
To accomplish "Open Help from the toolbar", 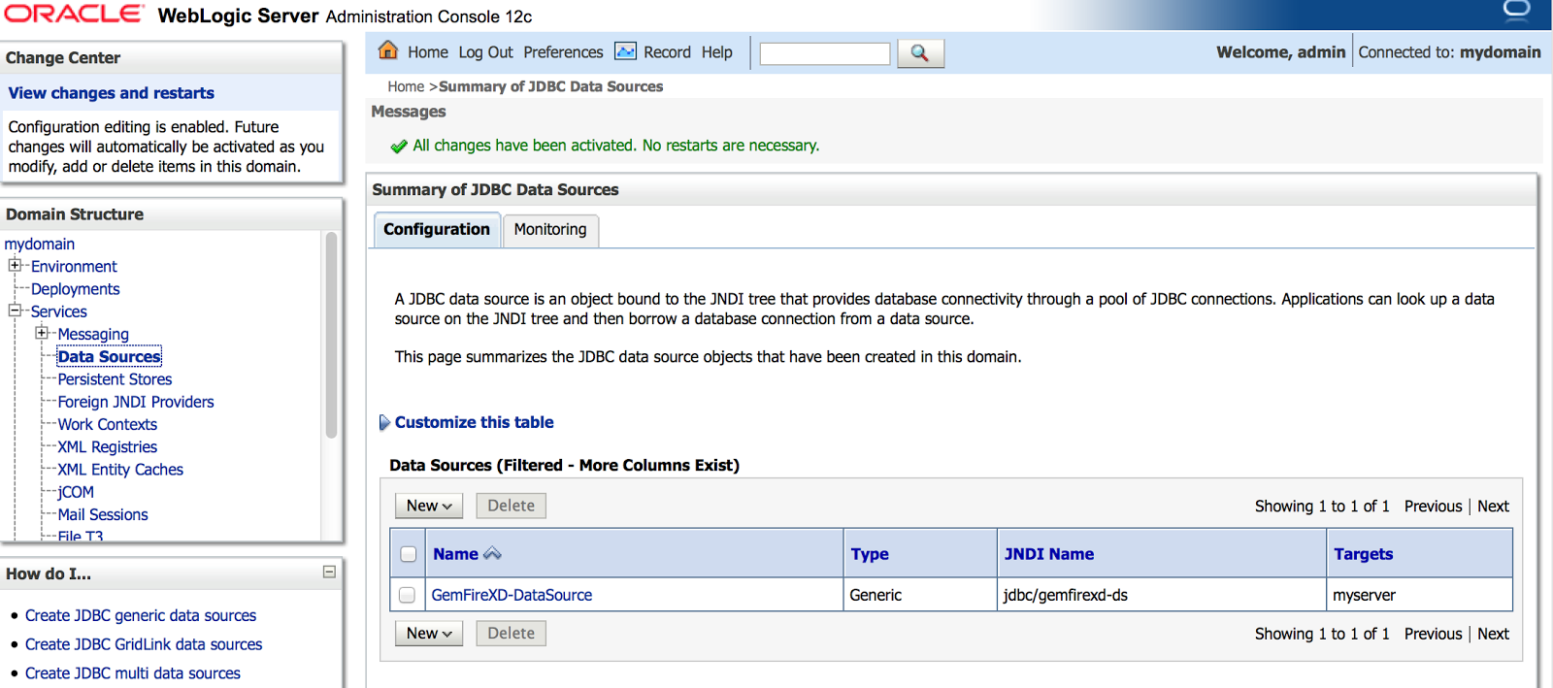I will [x=717, y=52].
